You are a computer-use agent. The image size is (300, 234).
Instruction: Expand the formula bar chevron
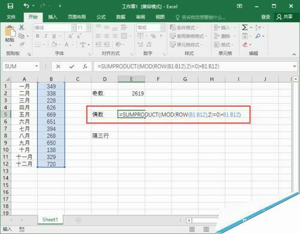coord(295,66)
